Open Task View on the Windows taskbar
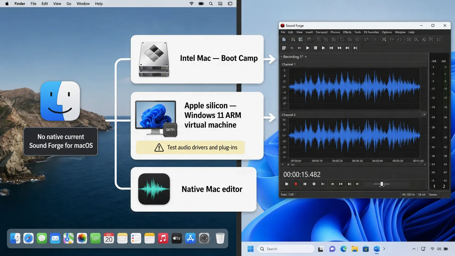Image resolution: width=455 pixels, height=256 pixels. 321,249
